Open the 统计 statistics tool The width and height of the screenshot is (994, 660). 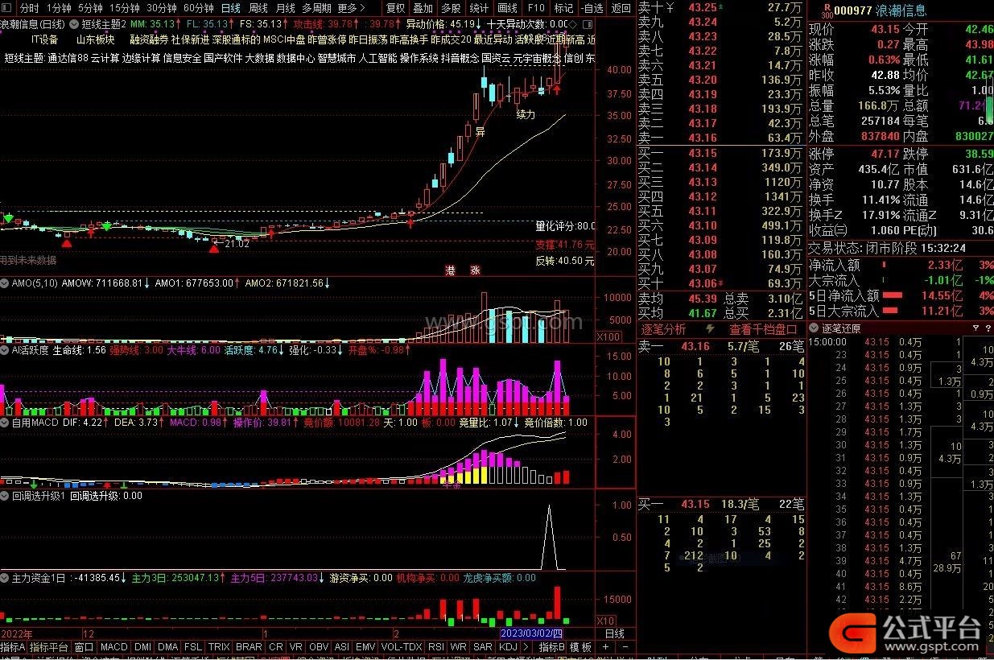[x=479, y=8]
